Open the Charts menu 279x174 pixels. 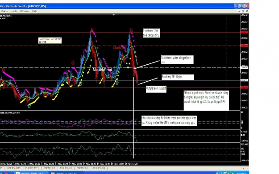4,11
